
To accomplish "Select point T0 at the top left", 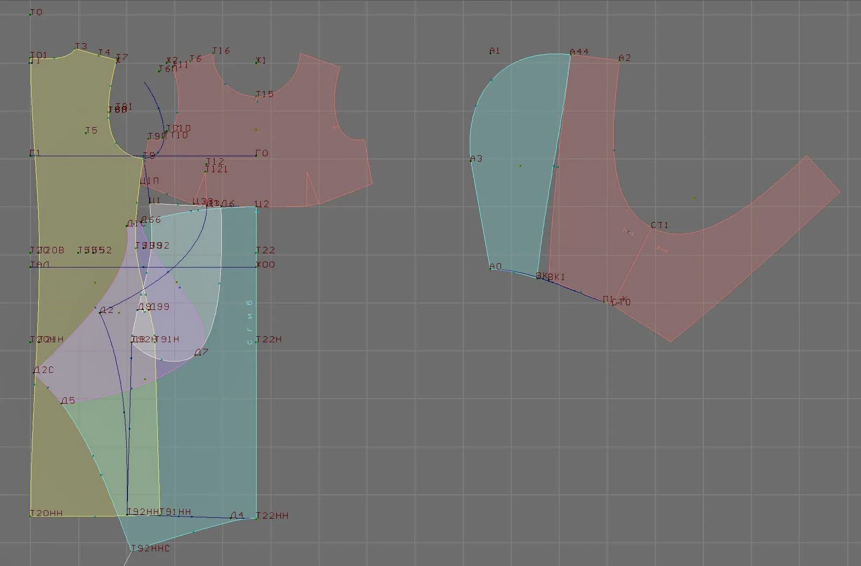I will (x=30, y=15).
